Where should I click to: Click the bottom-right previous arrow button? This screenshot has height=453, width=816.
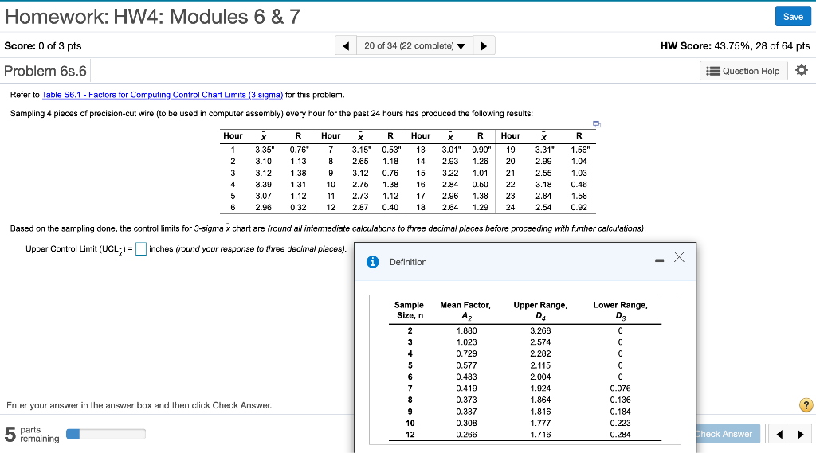click(x=779, y=434)
